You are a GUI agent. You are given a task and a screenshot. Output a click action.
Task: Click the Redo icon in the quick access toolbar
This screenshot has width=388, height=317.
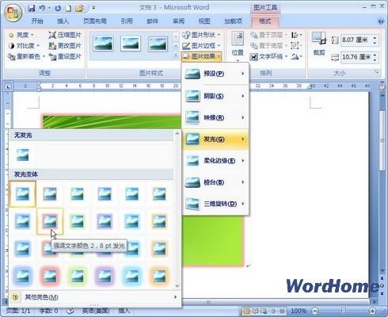tap(58, 8)
